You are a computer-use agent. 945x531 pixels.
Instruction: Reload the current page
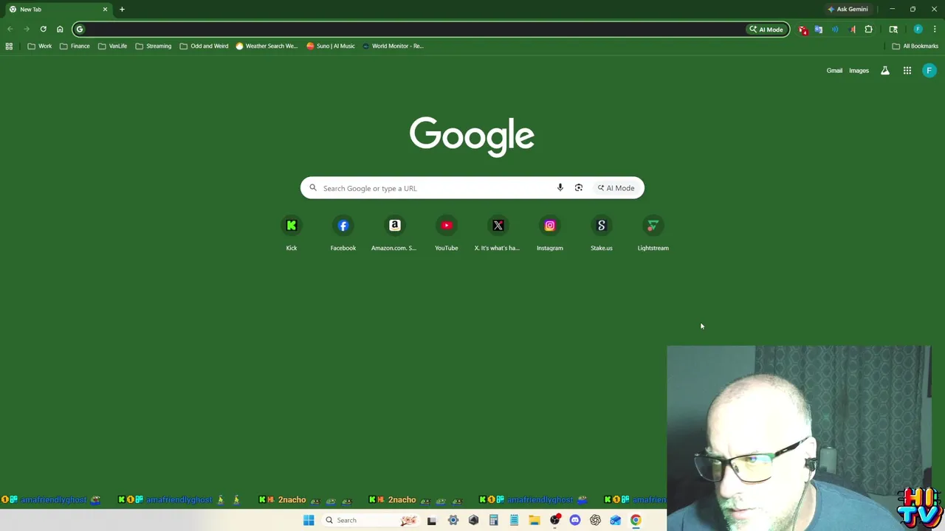(x=43, y=29)
